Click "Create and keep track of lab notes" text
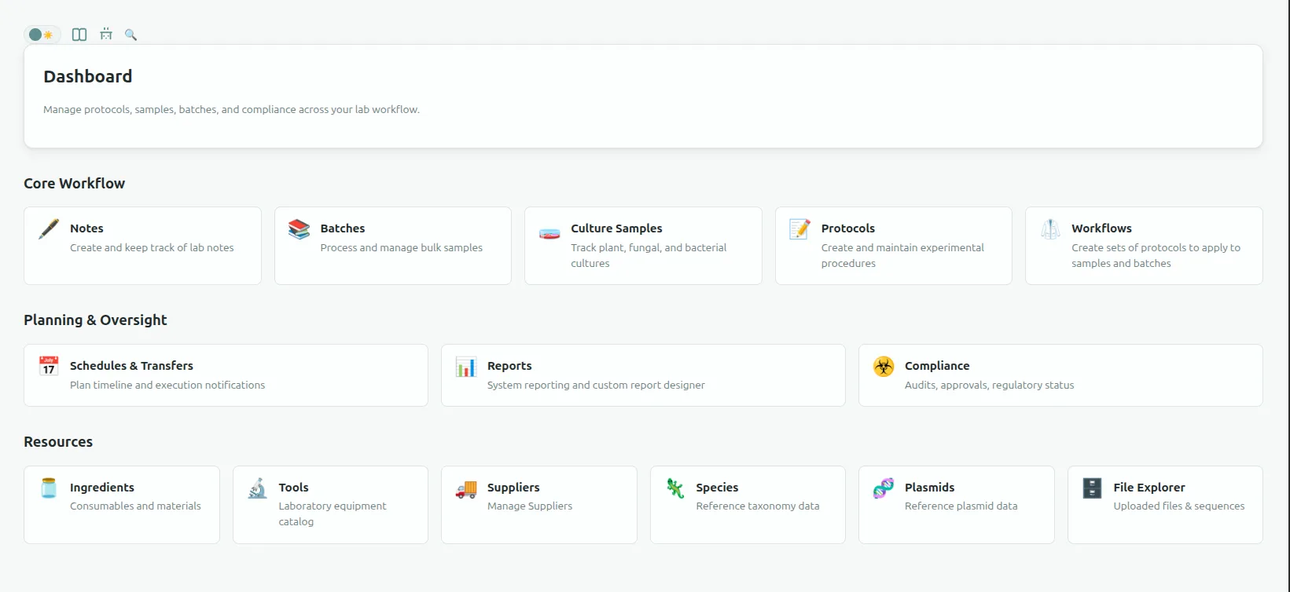Screen dimensions: 1290x592 pos(152,247)
